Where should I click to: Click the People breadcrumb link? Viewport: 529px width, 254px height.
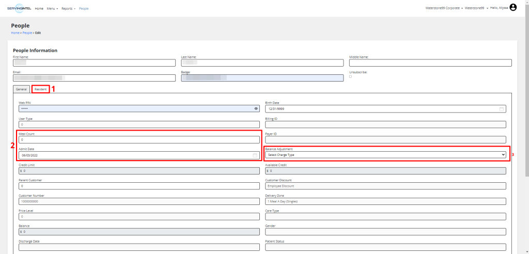[27, 33]
